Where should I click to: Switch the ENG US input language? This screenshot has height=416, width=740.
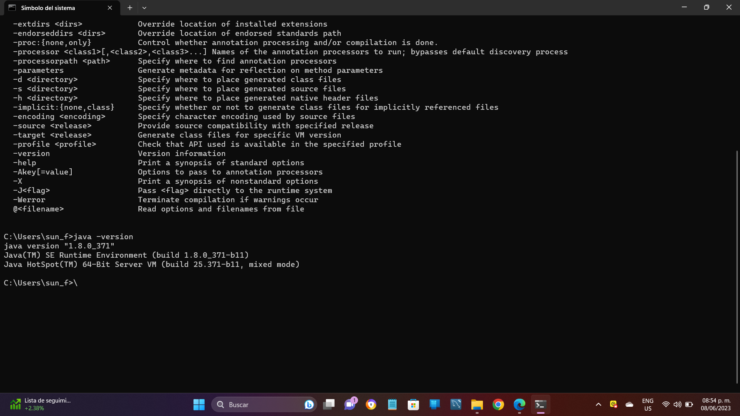[648, 404]
